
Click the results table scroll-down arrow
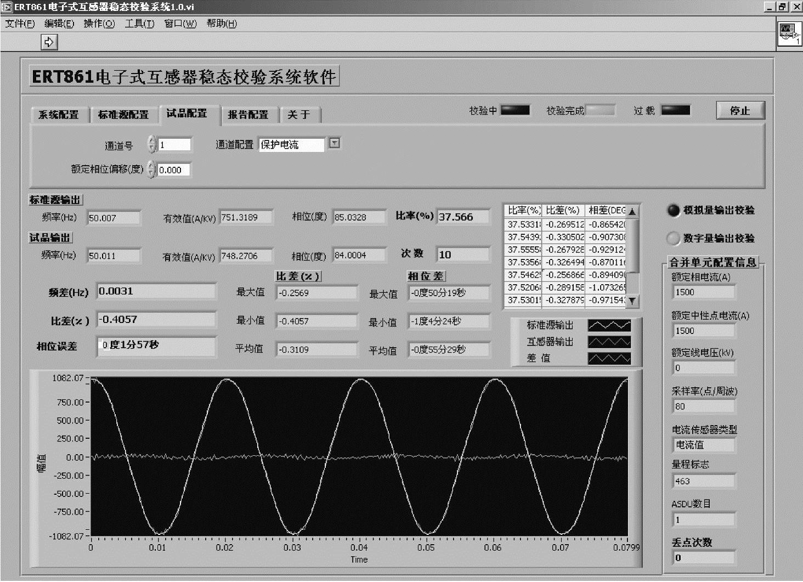632,301
